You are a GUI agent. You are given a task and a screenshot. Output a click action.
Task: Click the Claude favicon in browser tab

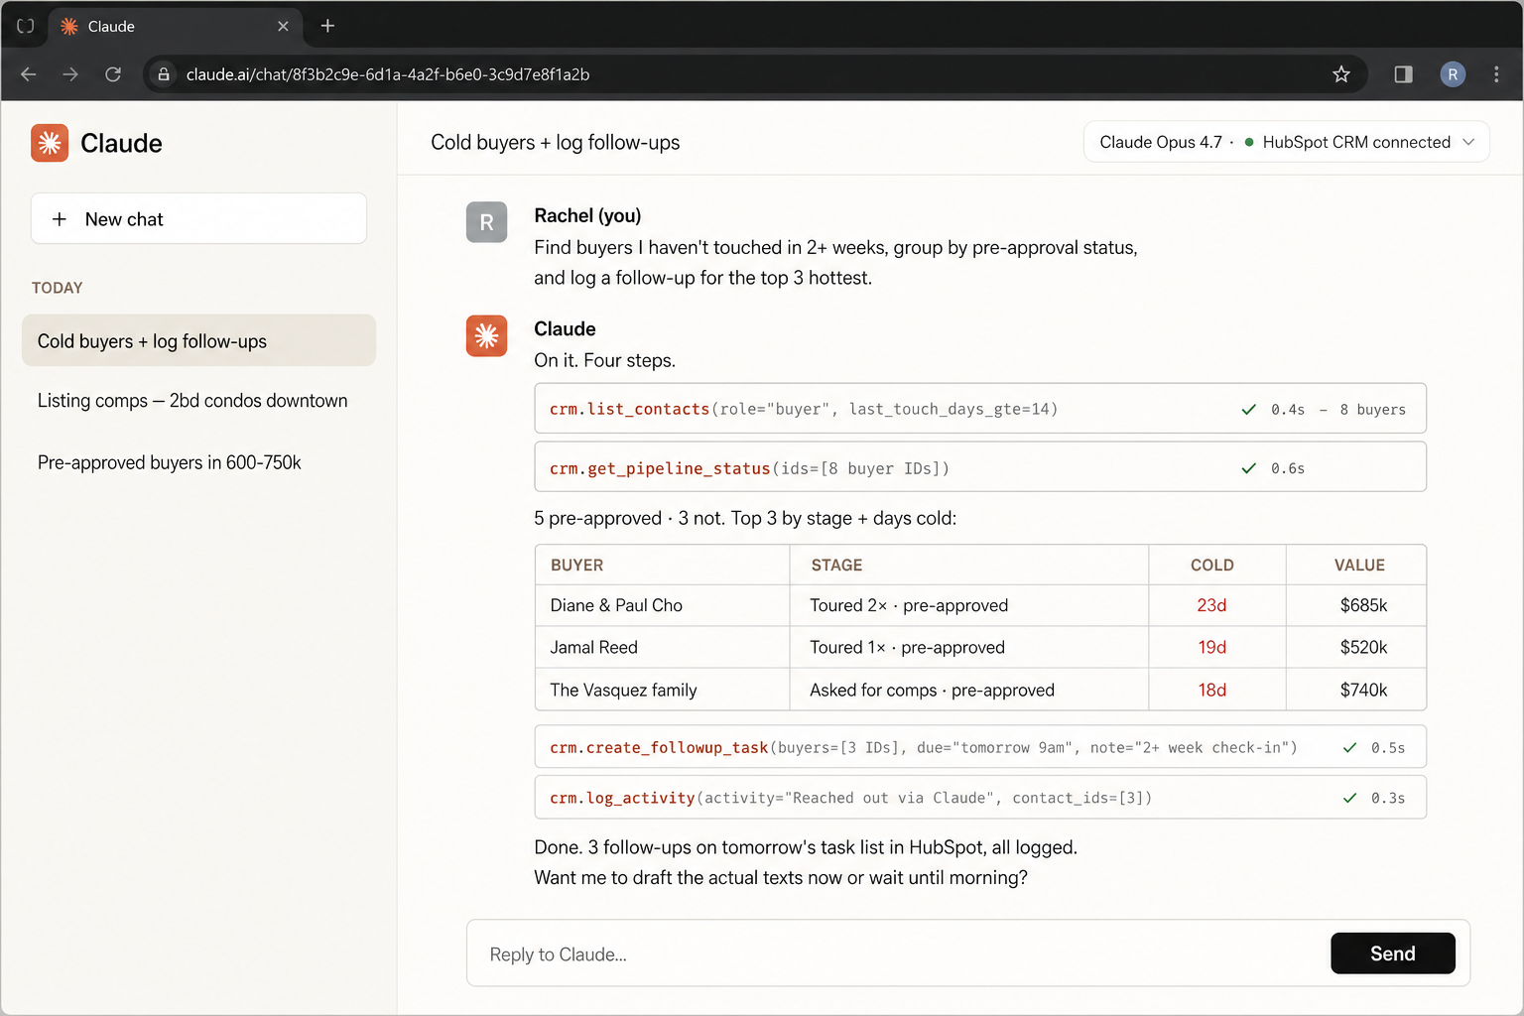pos(69,27)
